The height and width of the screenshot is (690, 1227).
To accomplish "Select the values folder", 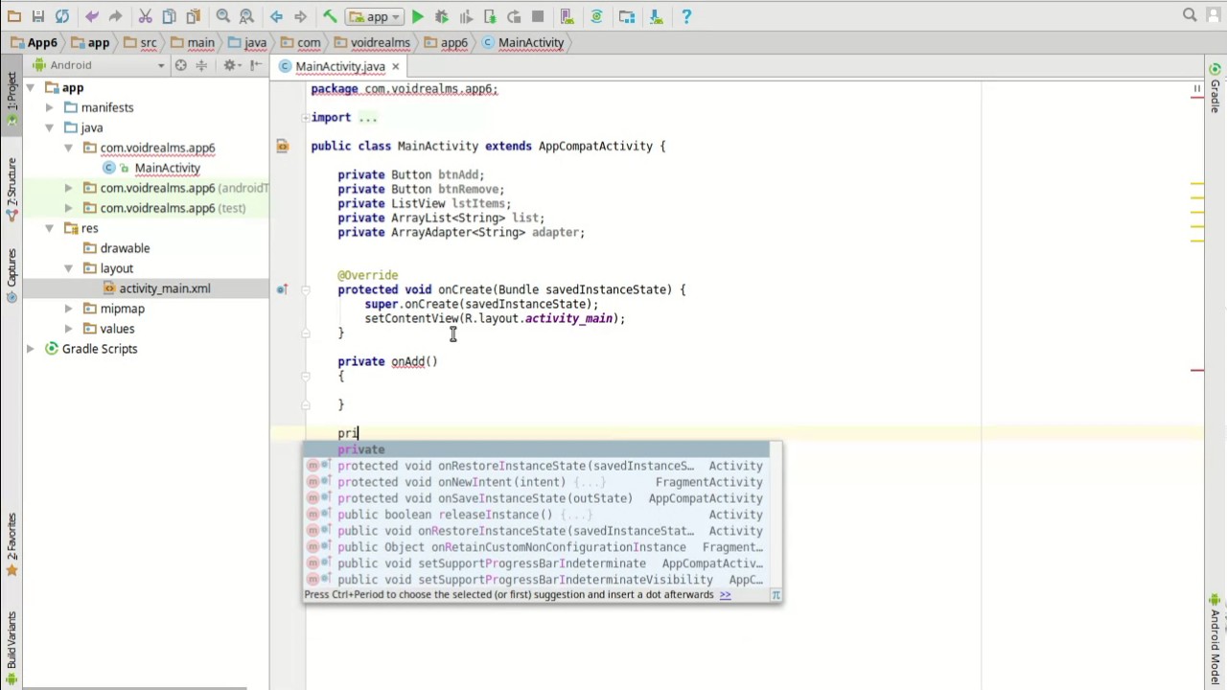I will point(117,330).
